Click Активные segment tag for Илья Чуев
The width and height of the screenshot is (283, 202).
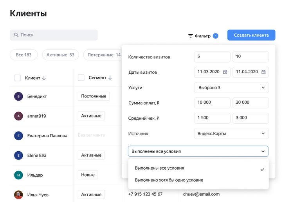pos(91,195)
